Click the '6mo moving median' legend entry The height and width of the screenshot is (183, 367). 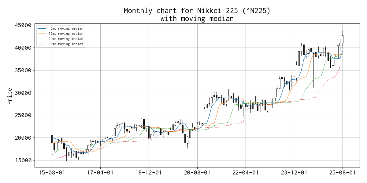pos(67,28)
